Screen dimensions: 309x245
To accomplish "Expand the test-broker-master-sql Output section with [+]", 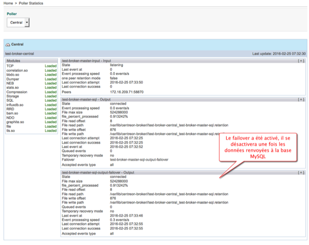I will [301, 99].
